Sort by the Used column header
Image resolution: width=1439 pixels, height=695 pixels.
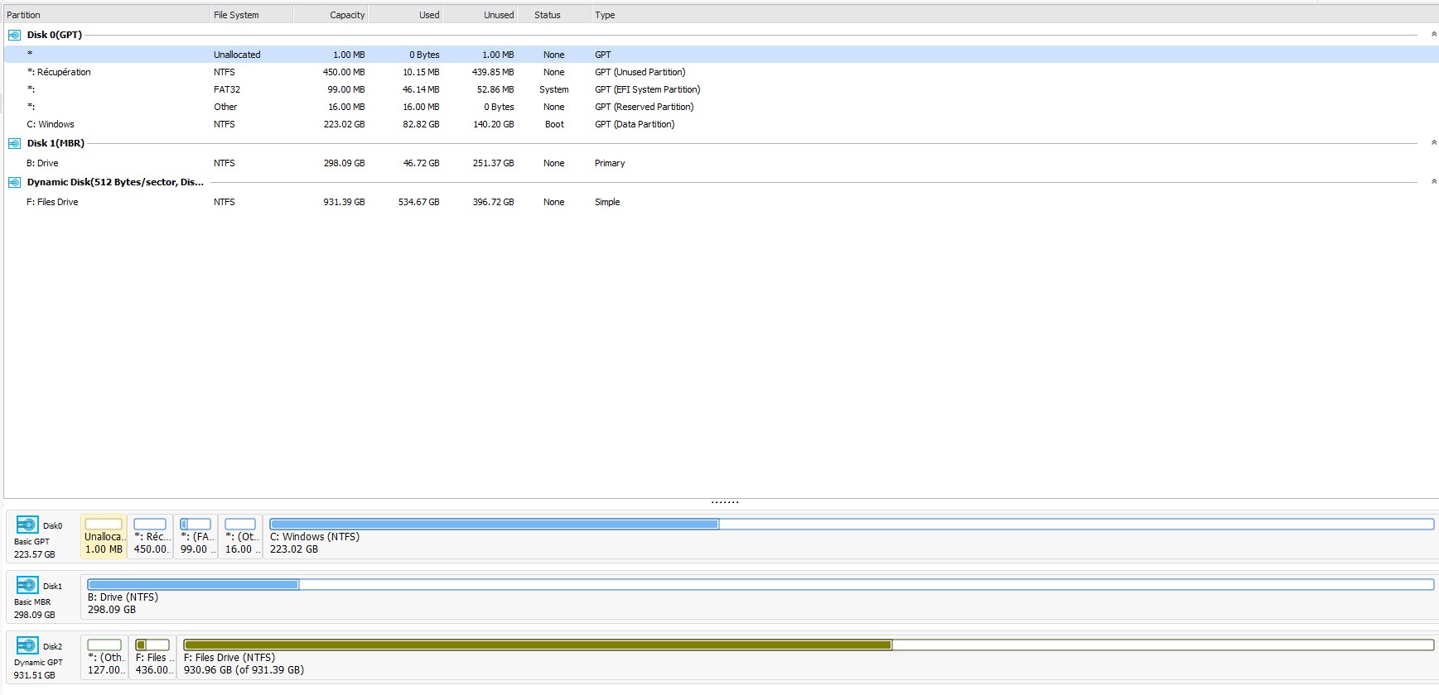[x=405, y=15]
